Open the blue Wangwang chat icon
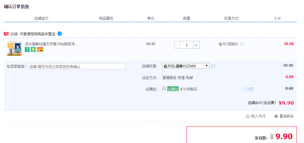Screen dimensions: 304x143 [x=60, y=34]
